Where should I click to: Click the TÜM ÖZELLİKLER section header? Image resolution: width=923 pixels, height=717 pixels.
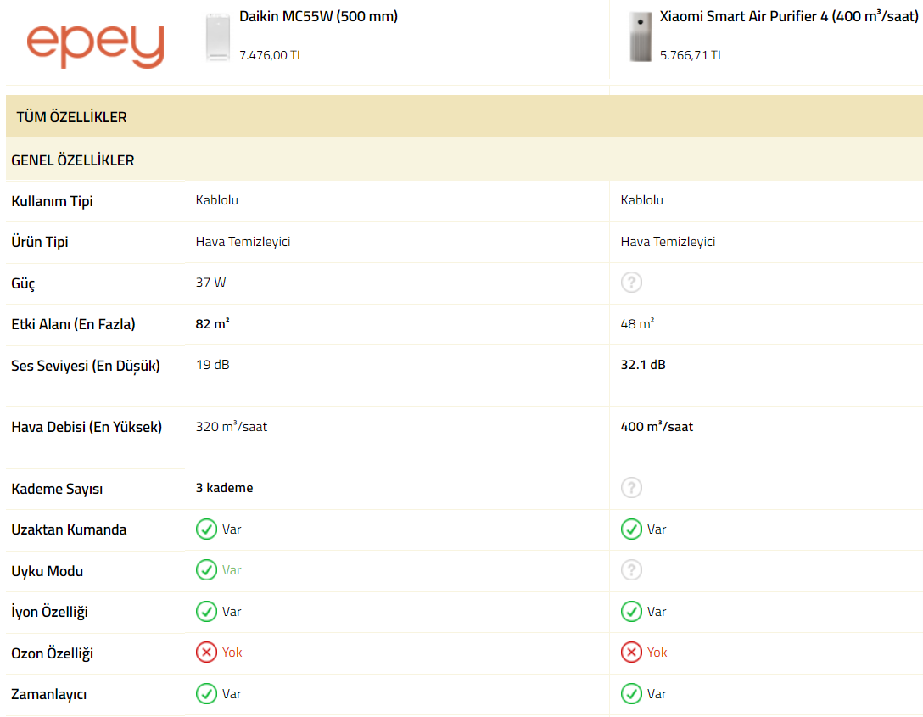point(464,116)
